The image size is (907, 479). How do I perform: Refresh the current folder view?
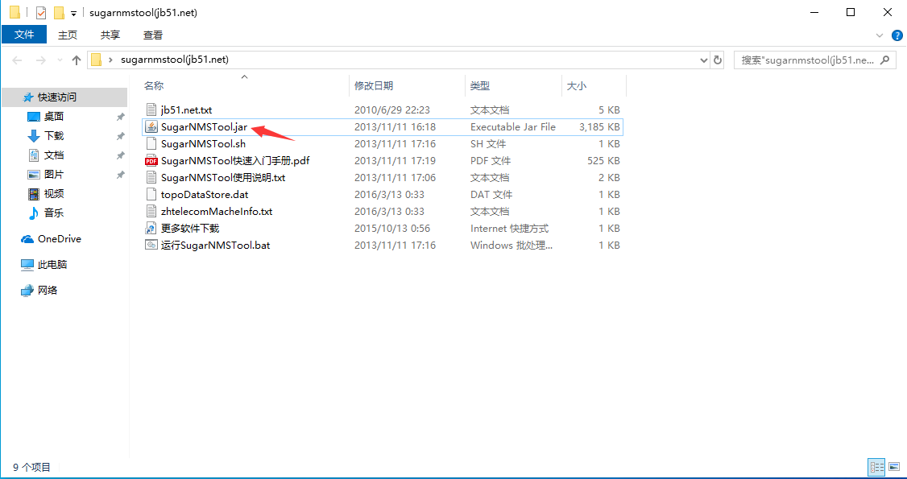coord(718,60)
